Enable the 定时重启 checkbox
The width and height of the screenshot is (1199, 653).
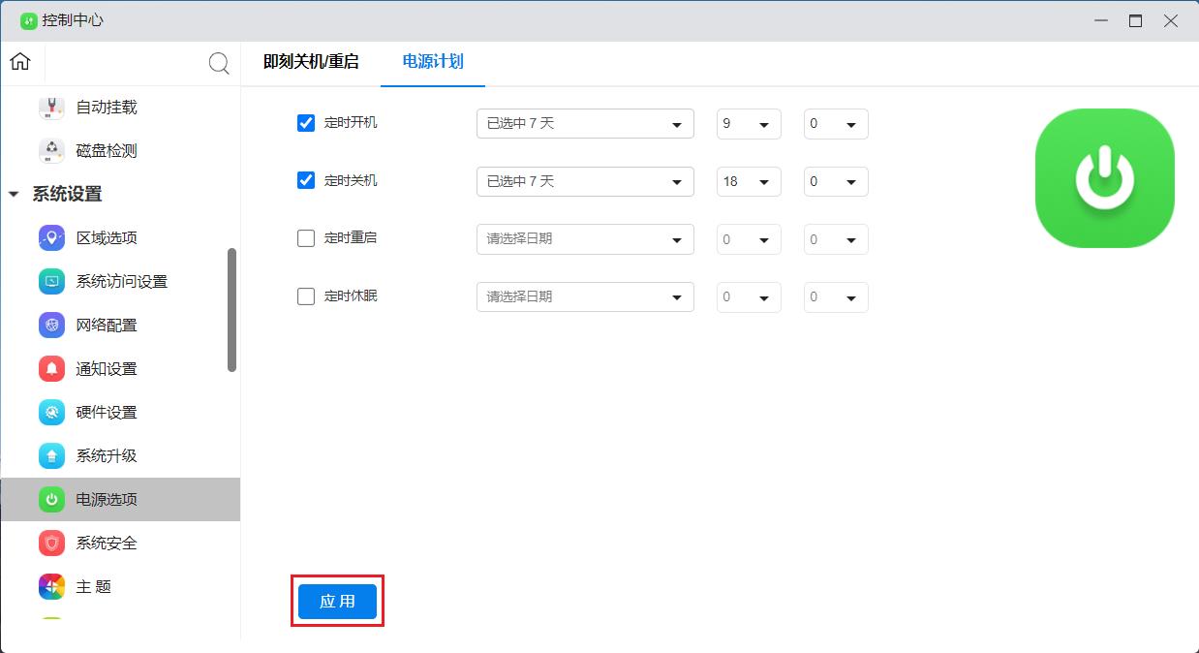tap(306, 238)
